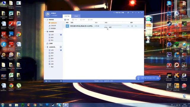The height and width of the screenshot is (107, 190).
Task: Select the Infinity Blade III 1.4.1 download name
Action: [x=82, y=26]
